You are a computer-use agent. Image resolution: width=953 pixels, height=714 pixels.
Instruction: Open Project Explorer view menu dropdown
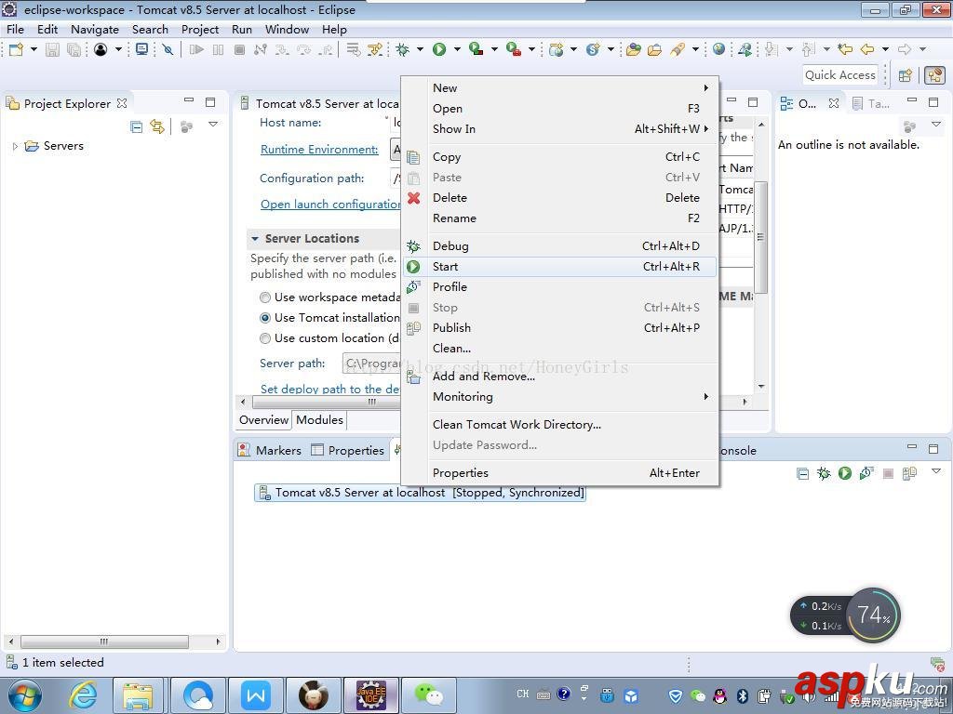[213, 124]
